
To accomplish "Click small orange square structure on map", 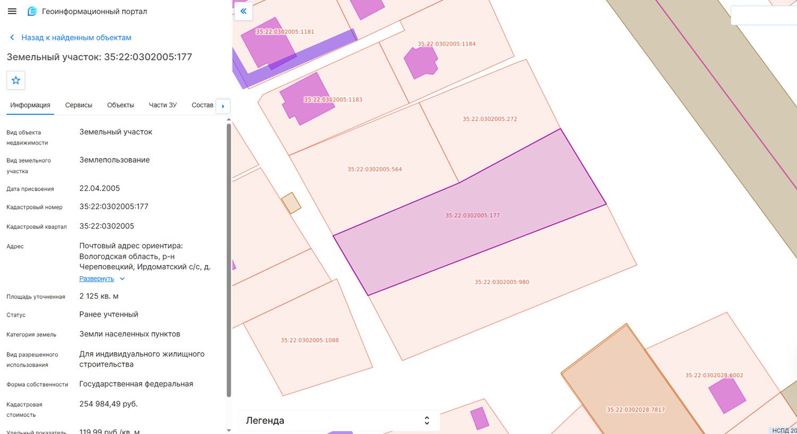I will pos(291,203).
